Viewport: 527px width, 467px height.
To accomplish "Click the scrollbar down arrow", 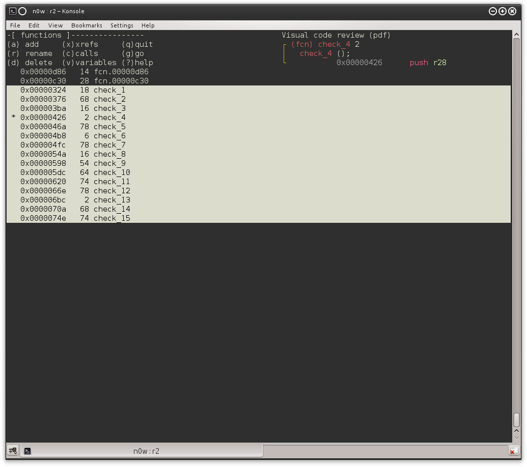I will click(x=516, y=437).
